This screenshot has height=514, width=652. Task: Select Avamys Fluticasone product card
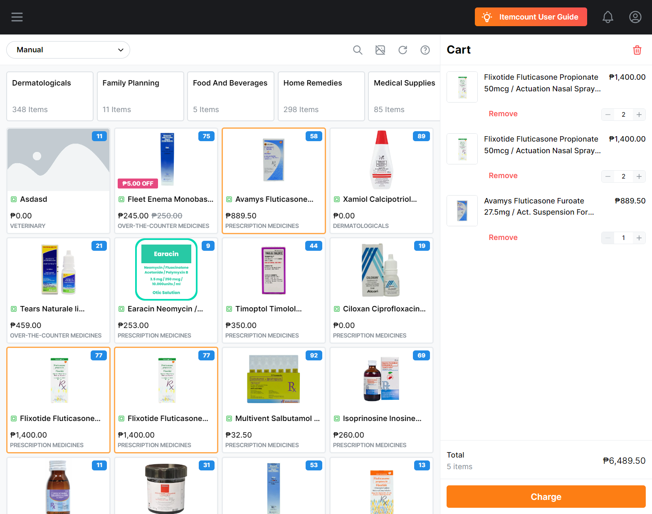tap(274, 181)
